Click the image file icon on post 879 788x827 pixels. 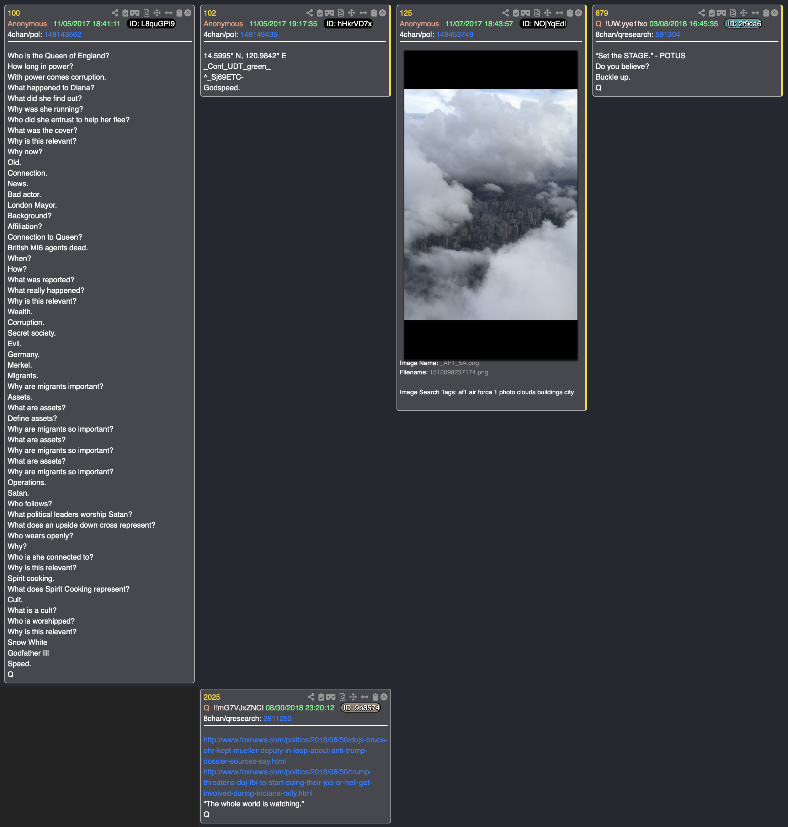click(x=733, y=13)
